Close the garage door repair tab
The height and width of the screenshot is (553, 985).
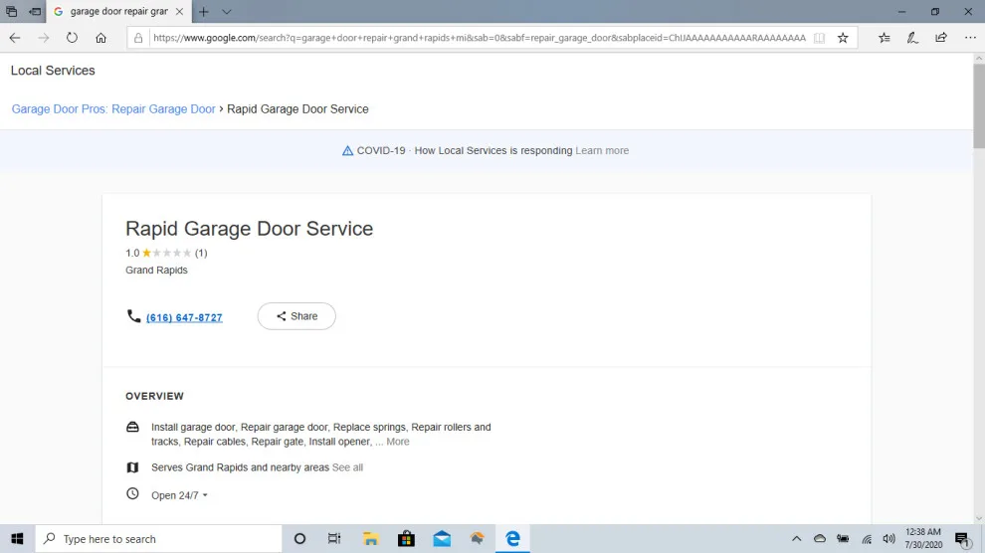click(180, 11)
